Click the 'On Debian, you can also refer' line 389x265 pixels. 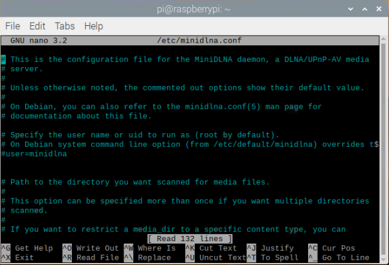[x=161, y=107]
